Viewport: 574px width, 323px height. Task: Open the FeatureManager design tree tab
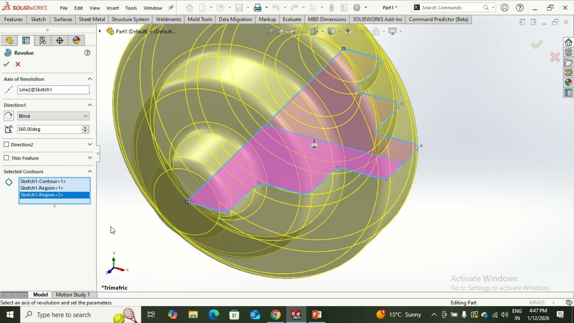9,40
